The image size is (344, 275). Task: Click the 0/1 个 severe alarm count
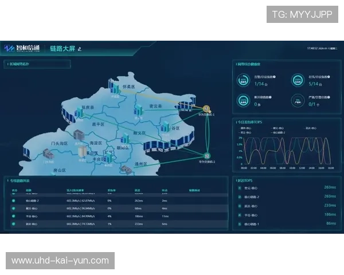[314, 104]
